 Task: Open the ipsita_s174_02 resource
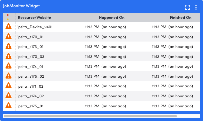[x=30, y=96]
